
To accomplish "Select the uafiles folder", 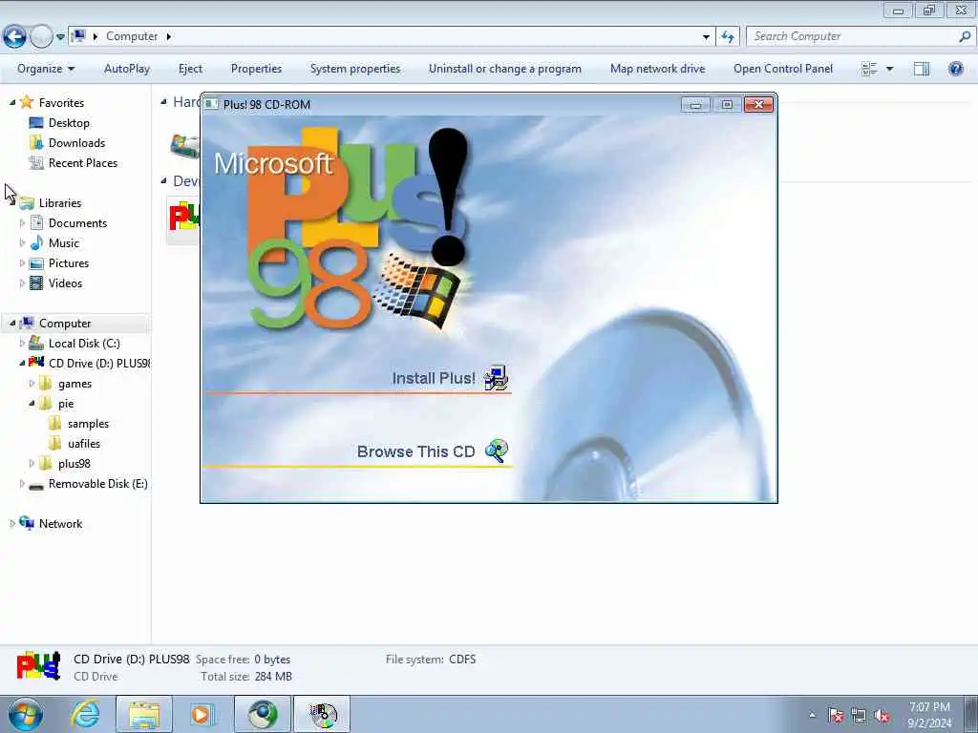I will click(x=84, y=444).
